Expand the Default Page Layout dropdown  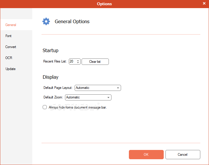click(98, 88)
